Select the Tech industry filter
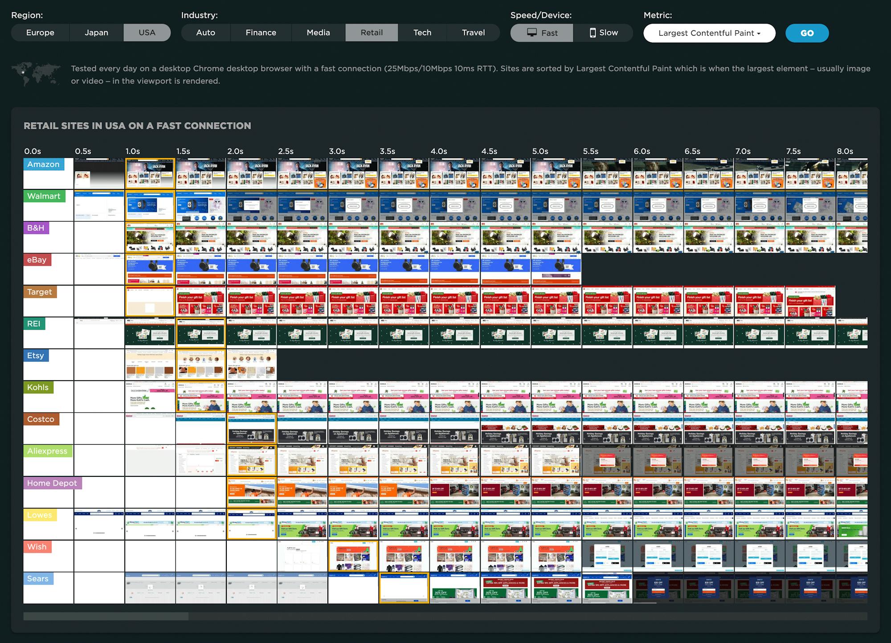891x643 pixels. 422,33
